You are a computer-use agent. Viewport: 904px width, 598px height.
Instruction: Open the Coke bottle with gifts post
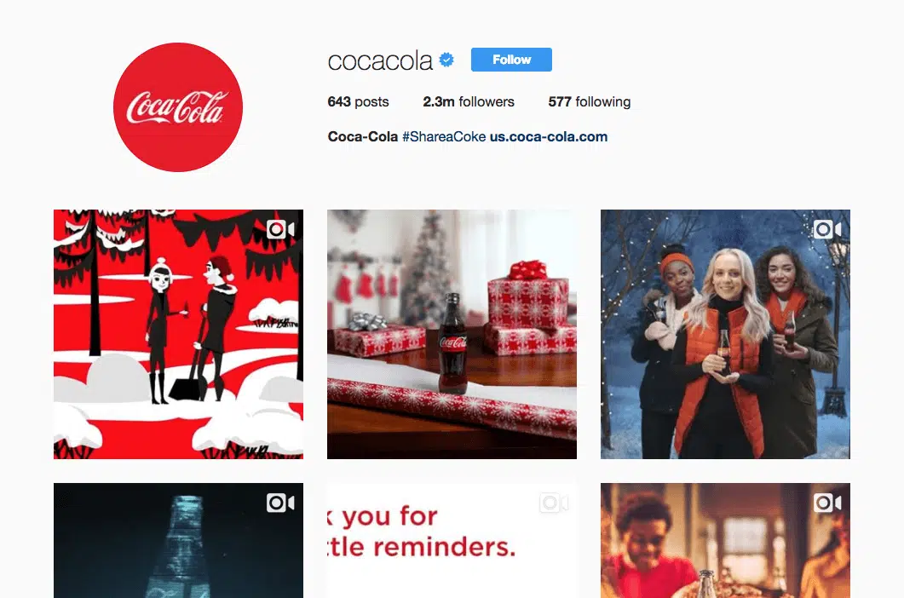[x=452, y=335]
